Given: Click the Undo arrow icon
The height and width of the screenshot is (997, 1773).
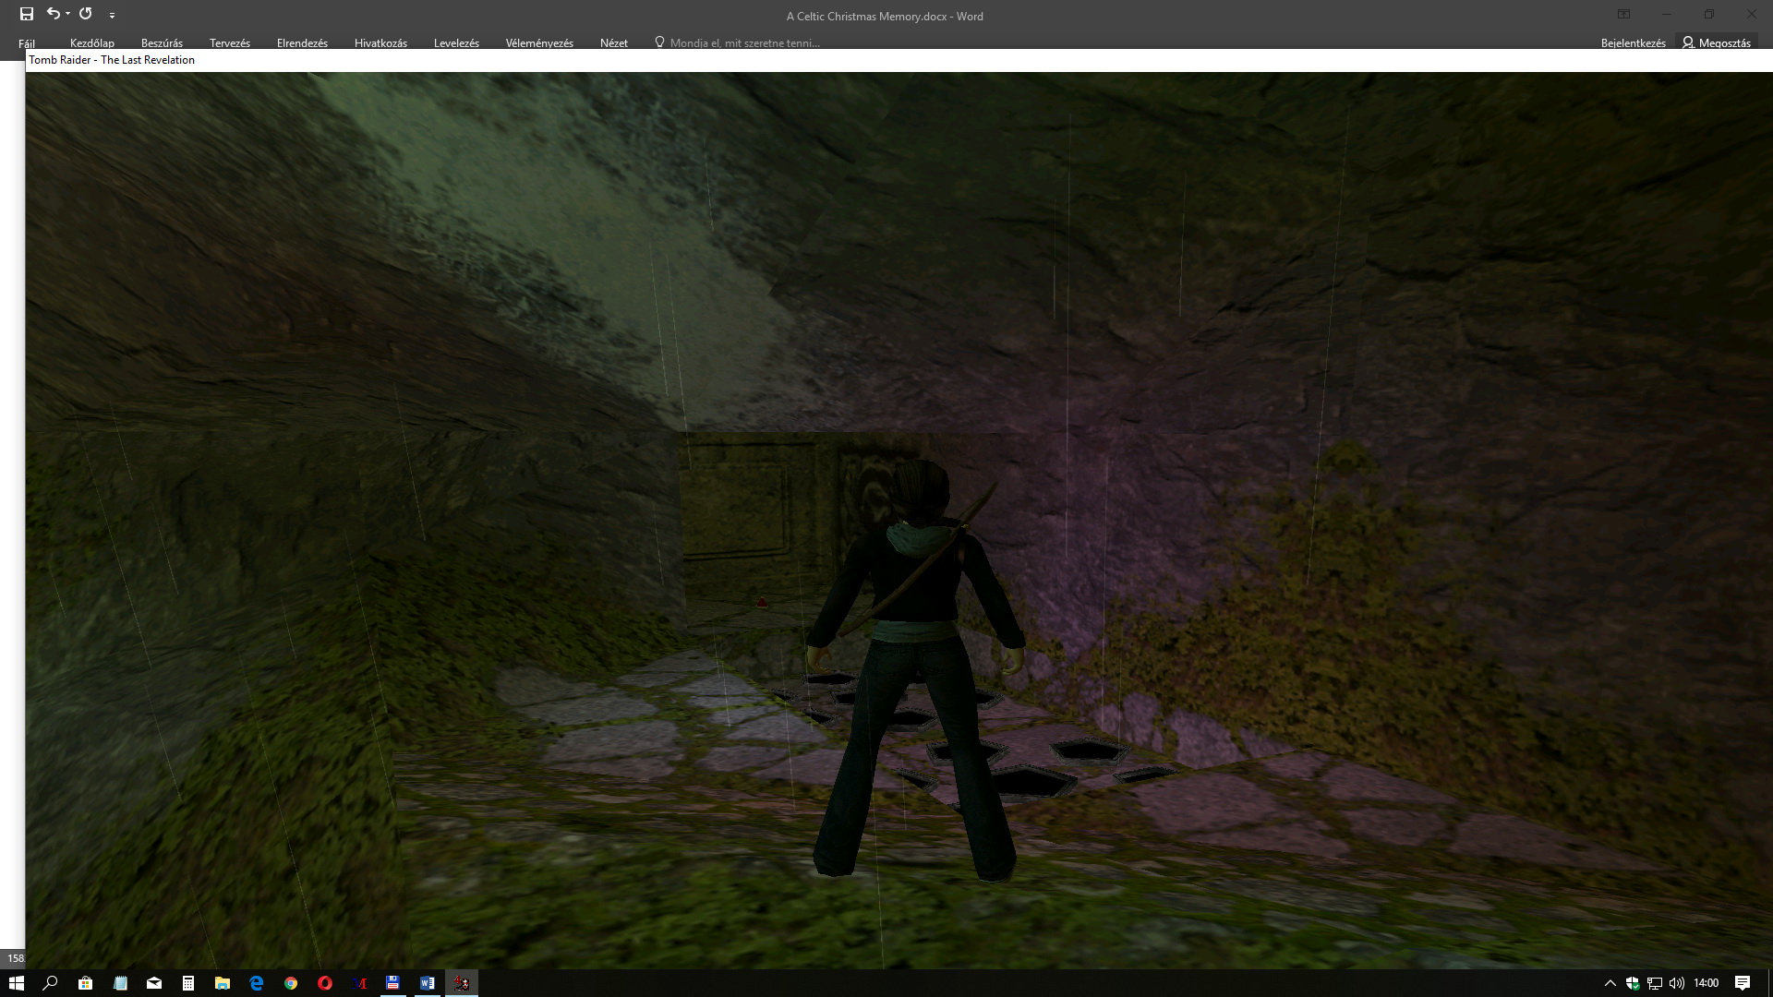Looking at the screenshot, I should 54,14.
